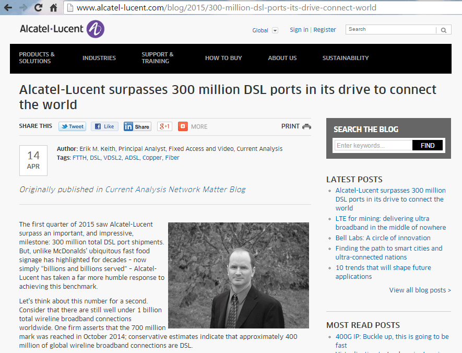462x353 pixels.
Task: Go to browser home page icon
Action: coord(53,8)
